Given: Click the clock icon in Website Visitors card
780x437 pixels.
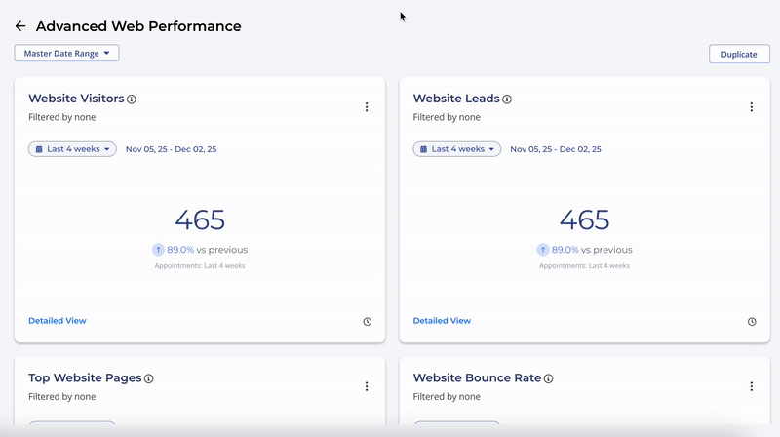Looking at the screenshot, I should 368,322.
